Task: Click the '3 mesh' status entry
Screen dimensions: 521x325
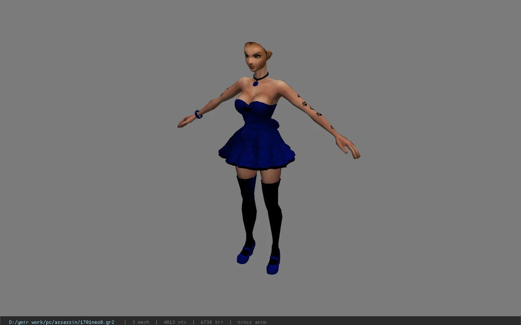Action: pyautogui.click(x=140, y=322)
